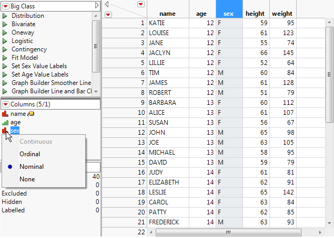The height and width of the screenshot is (238, 334).
Task: Click the nominal modeling icon beside name column
Action: tap(5, 114)
